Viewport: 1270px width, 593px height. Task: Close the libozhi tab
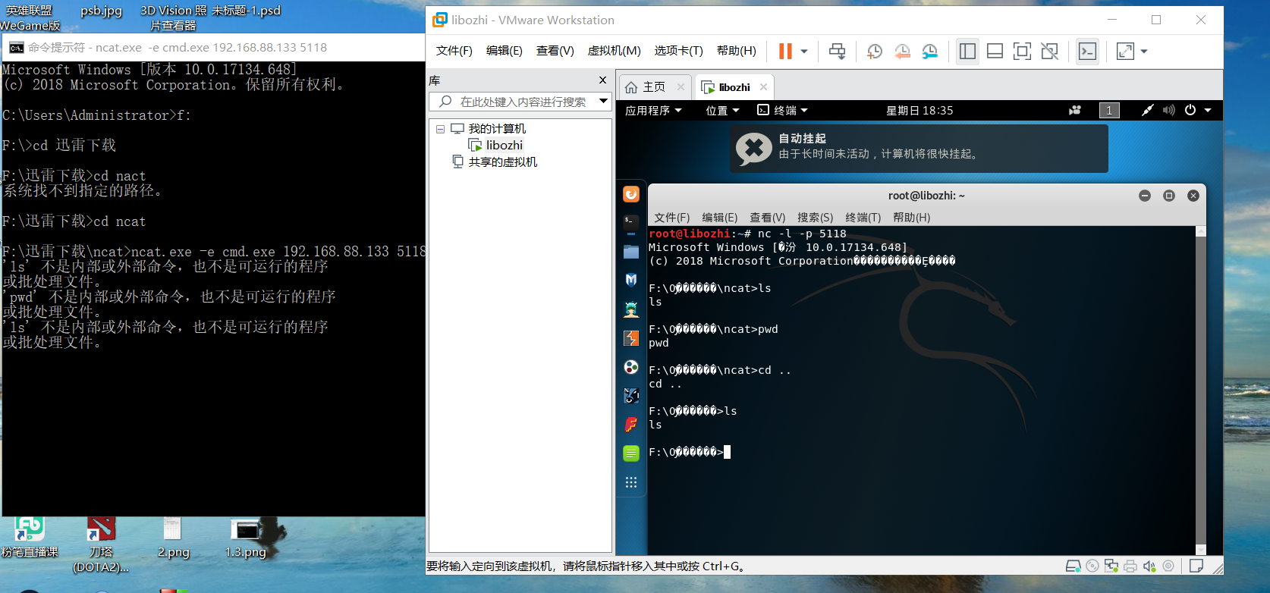[764, 87]
